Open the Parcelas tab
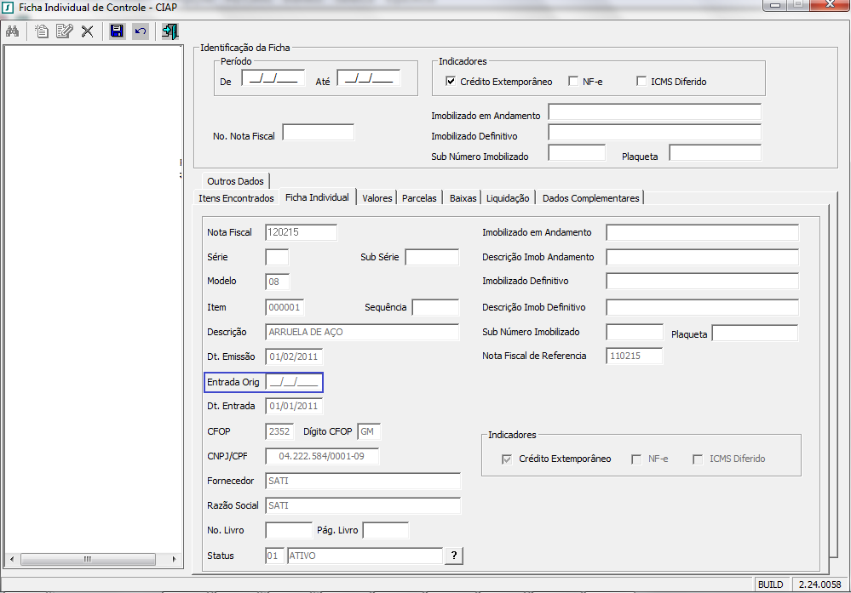The width and height of the screenshot is (851, 593). point(419,198)
